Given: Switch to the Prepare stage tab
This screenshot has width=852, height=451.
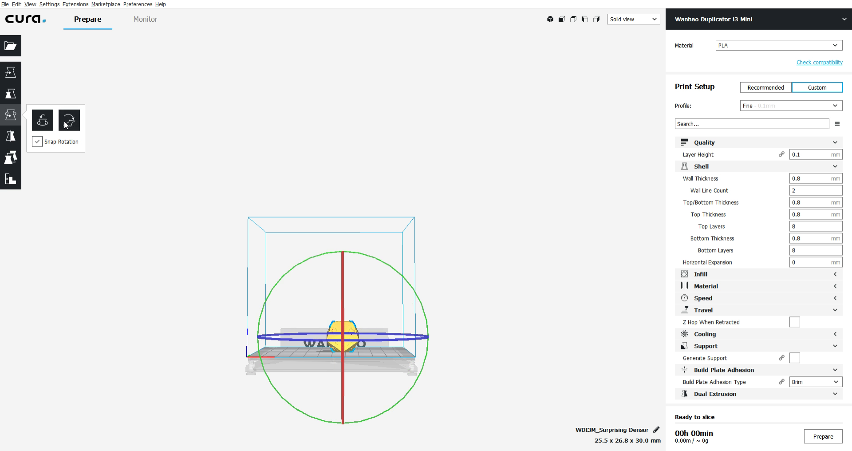Looking at the screenshot, I should click(x=87, y=19).
